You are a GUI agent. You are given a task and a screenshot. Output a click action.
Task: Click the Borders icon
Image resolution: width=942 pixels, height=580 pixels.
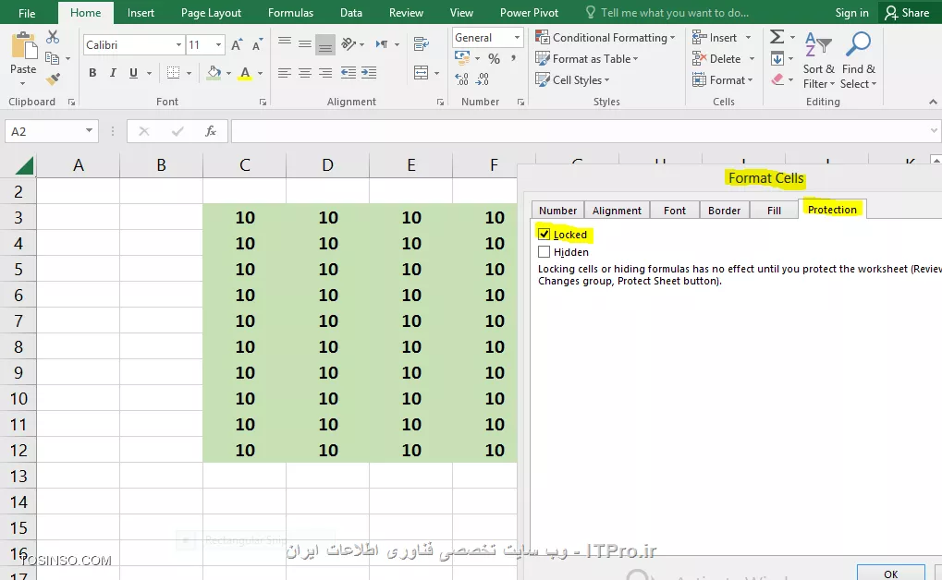(x=173, y=73)
